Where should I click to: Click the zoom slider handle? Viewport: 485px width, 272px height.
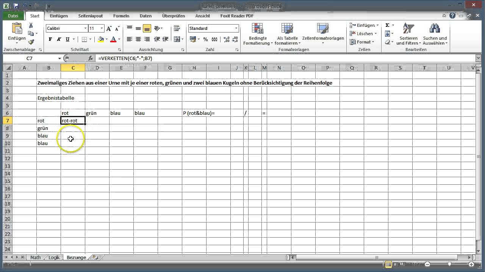(x=449, y=264)
